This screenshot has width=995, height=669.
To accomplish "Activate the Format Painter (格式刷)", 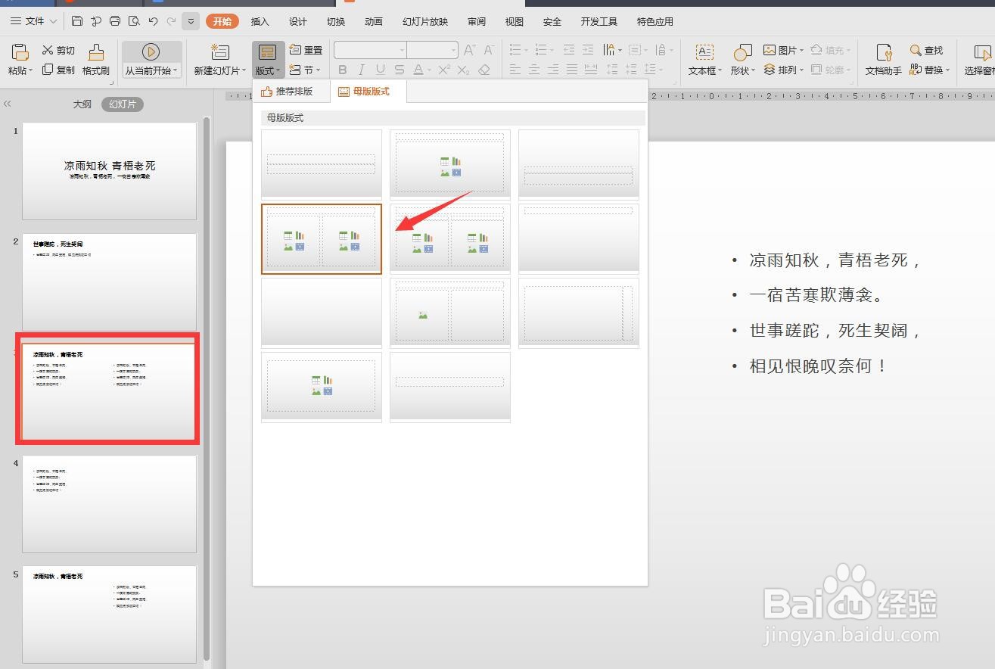I will click(96, 59).
